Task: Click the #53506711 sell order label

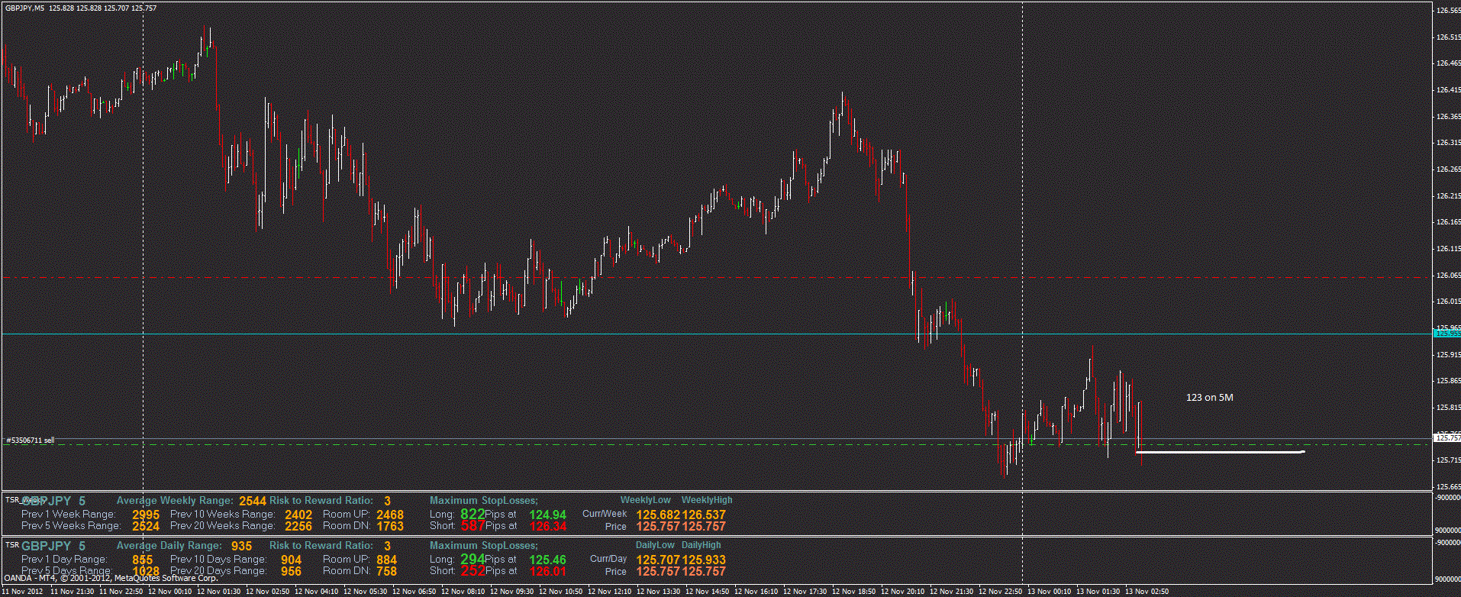Action: click(31, 440)
